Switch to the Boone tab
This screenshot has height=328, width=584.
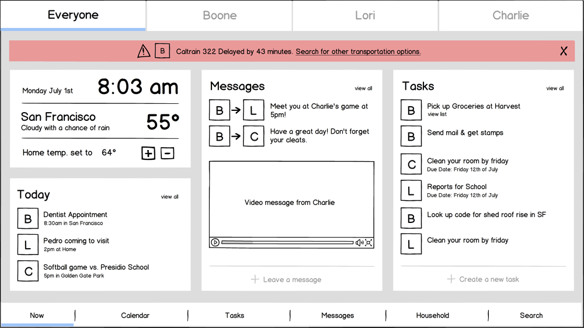pos(220,16)
